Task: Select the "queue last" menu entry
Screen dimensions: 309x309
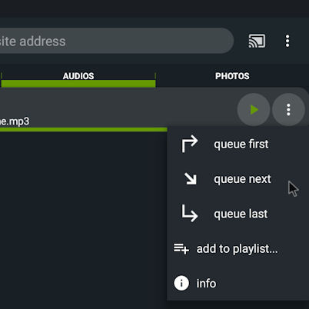Action: tap(238, 214)
